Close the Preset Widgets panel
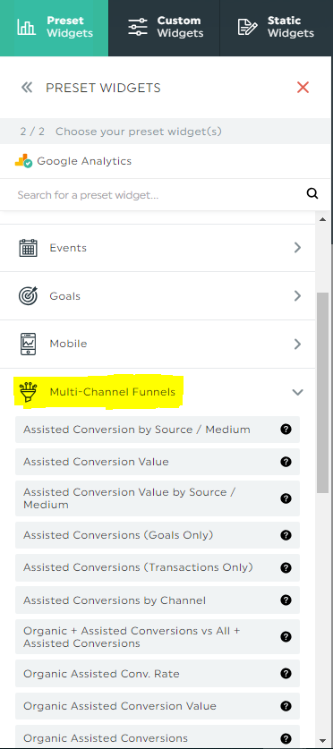The height and width of the screenshot is (749, 333). [x=303, y=88]
